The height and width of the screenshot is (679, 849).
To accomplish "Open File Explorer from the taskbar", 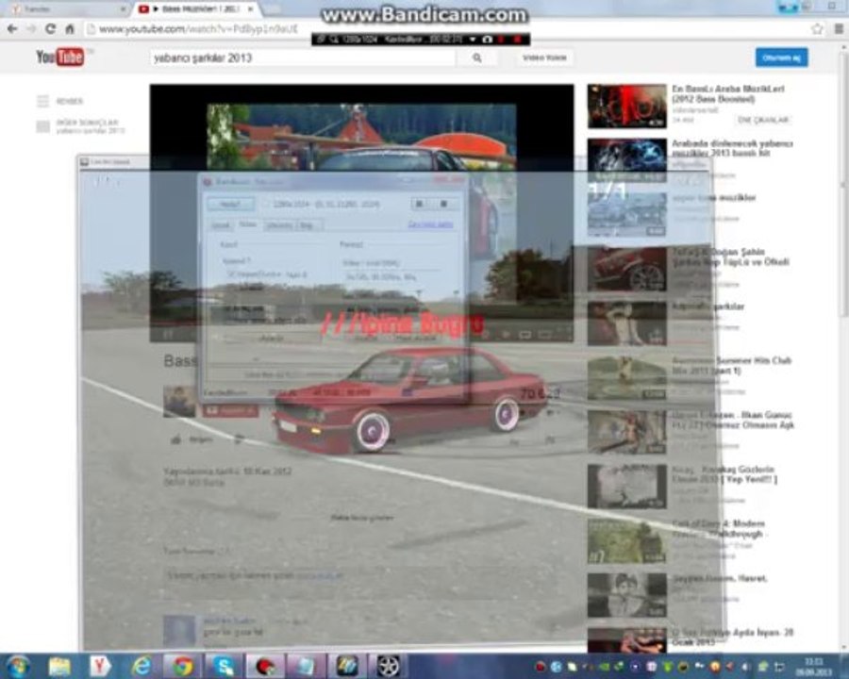I will point(59,666).
